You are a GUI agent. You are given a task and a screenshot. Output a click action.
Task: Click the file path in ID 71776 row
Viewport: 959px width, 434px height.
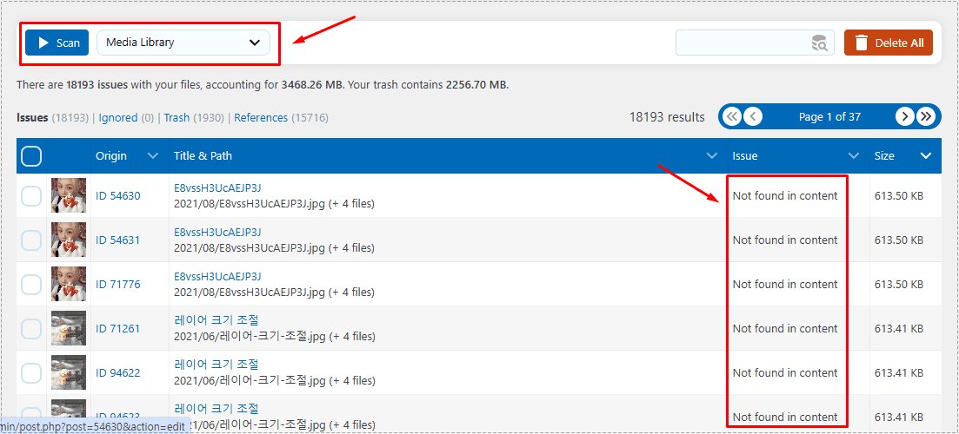coord(275,293)
